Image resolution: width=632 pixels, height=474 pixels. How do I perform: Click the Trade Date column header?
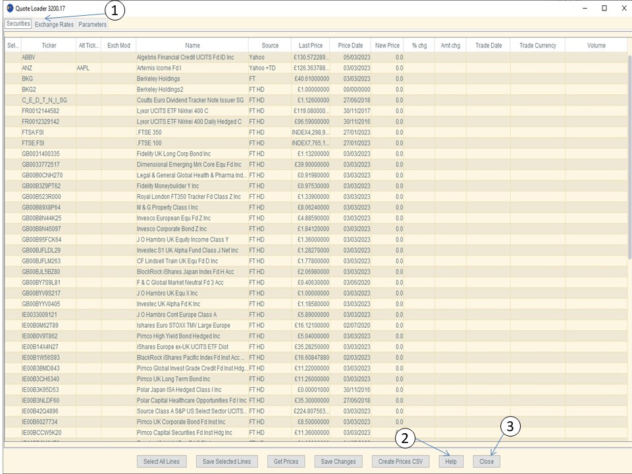pos(488,45)
